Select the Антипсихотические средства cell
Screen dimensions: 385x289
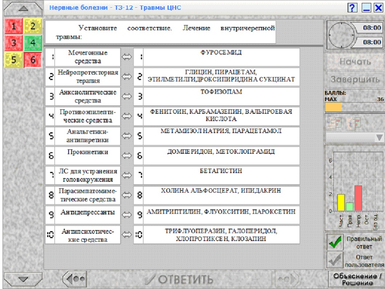pos(88,235)
